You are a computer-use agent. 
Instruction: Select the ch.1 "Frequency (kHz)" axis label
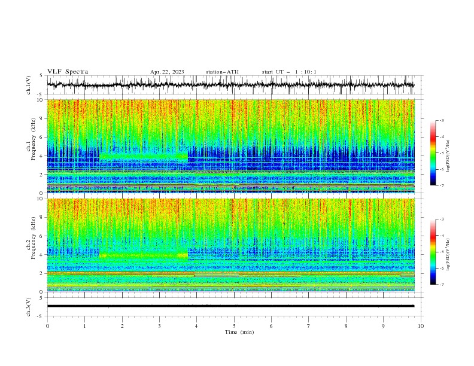pyautogui.click(x=34, y=139)
